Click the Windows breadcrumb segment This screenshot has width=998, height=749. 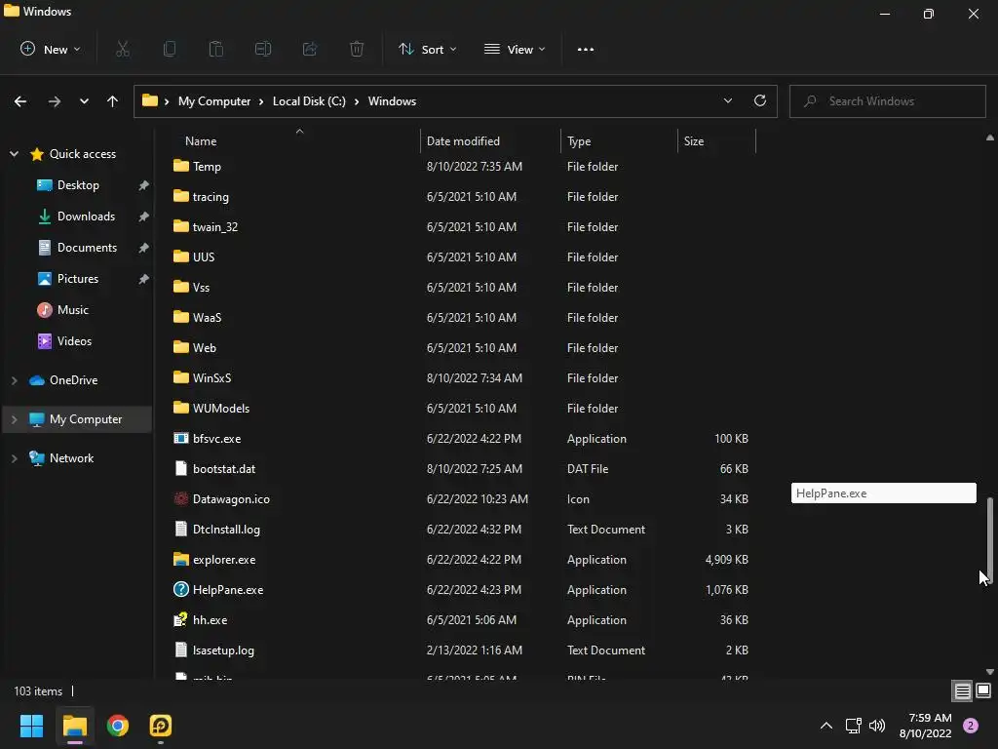392,101
